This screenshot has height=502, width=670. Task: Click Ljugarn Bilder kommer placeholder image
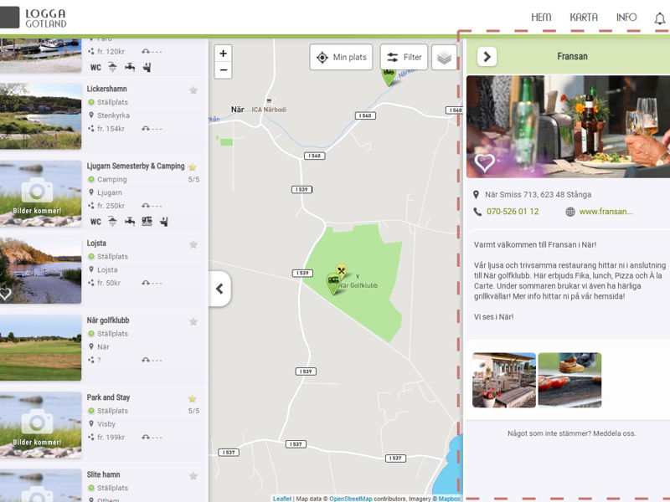[40, 193]
